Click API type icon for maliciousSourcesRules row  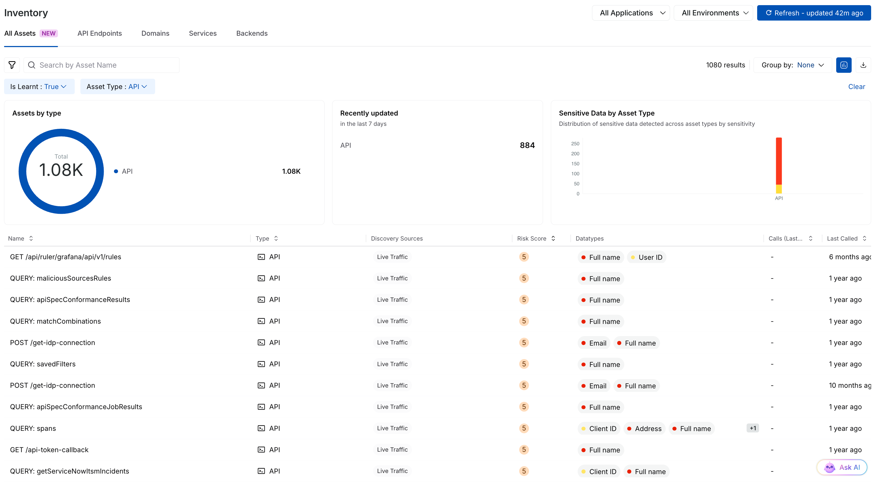[261, 278]
